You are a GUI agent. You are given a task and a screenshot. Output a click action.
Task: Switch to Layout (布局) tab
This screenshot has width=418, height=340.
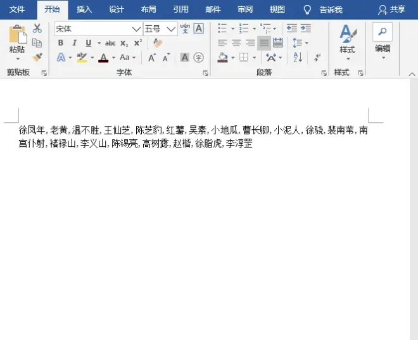(x=148, y=9)
